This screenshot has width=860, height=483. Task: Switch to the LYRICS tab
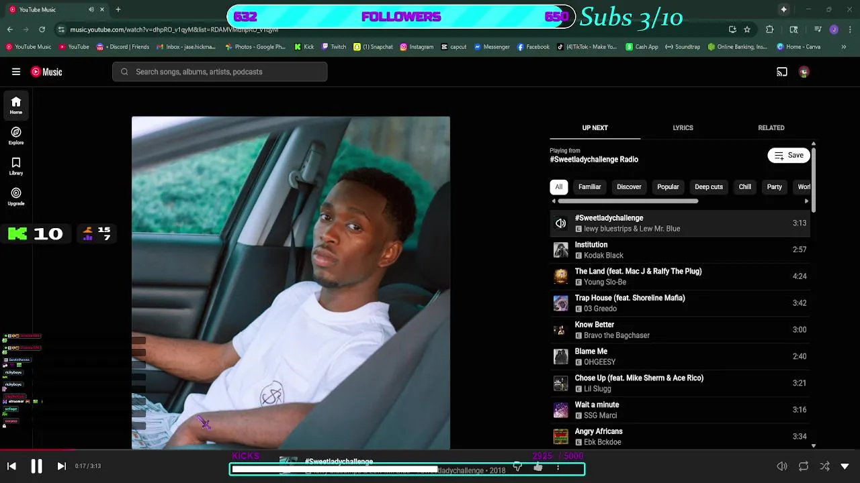point(683,127)
